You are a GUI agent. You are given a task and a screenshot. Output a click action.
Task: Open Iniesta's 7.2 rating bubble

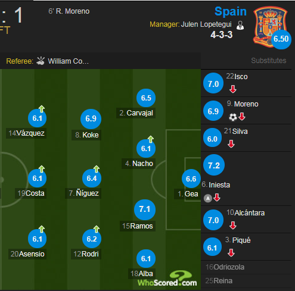[x=214, y=165]
